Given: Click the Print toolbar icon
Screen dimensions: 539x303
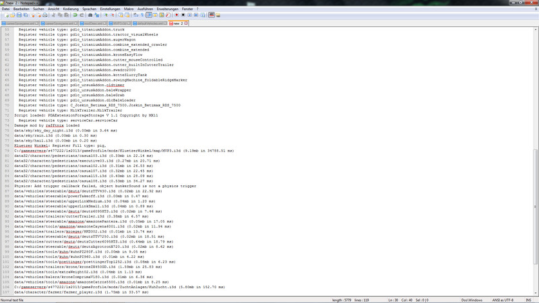Looking at the screenshot, I should (x=45, y=15).
